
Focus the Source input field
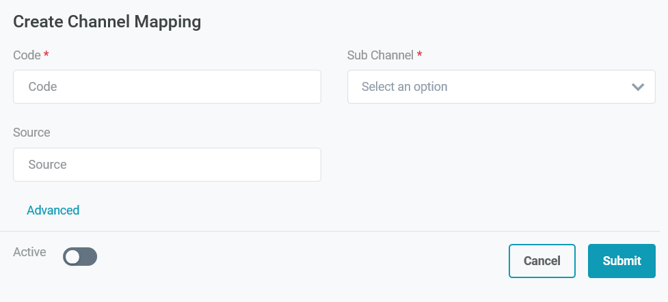pyautogui.click(x=167, y=165)
